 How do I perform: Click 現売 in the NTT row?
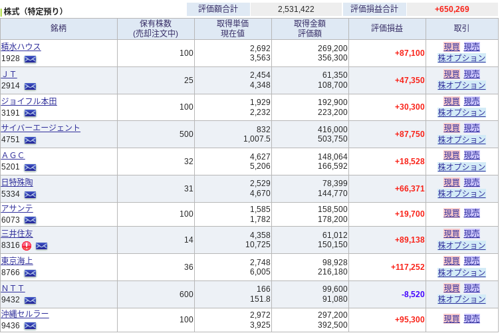tap(471, 288)
